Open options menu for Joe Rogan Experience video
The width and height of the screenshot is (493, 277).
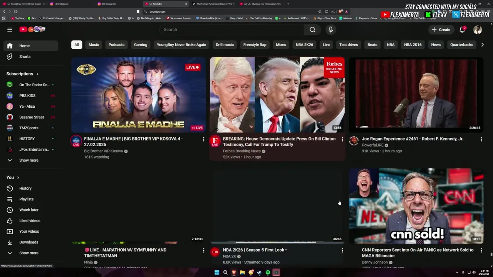coord(481,139)
